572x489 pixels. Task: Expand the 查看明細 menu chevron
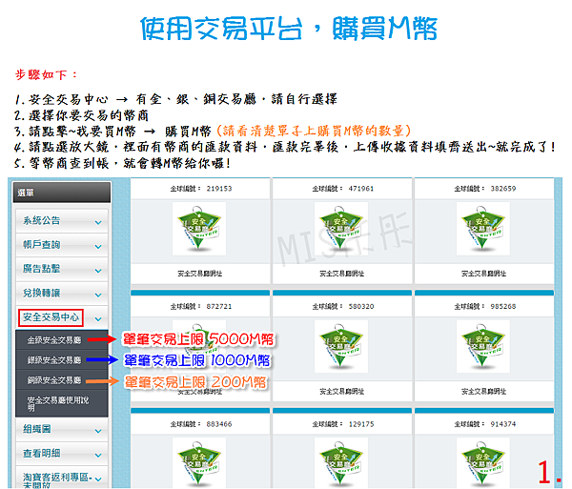[x=98, y=455]
